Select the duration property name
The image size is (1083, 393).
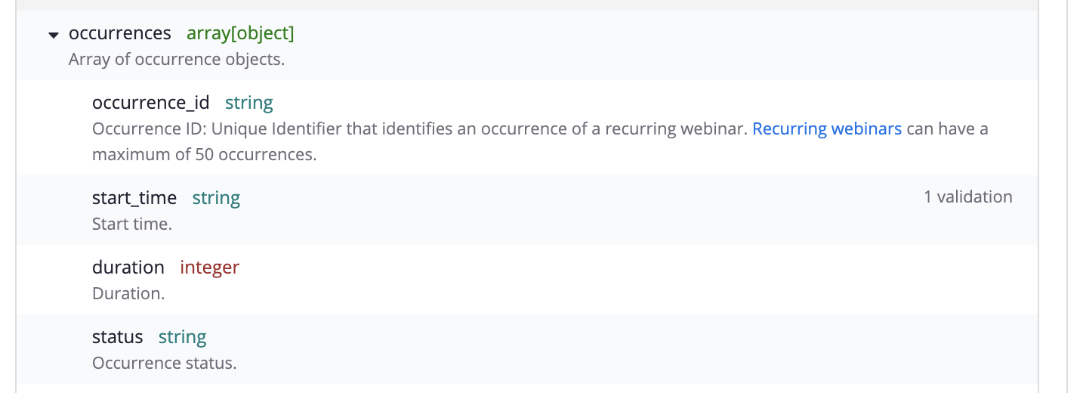pyautogui.click(x=128, y=268)
